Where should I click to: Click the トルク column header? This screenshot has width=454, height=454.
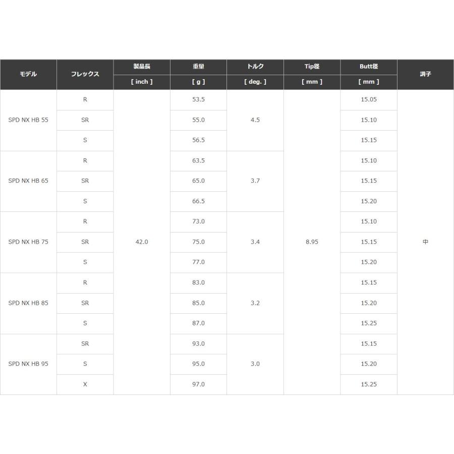pyautogui.click(x=255, y=67)
